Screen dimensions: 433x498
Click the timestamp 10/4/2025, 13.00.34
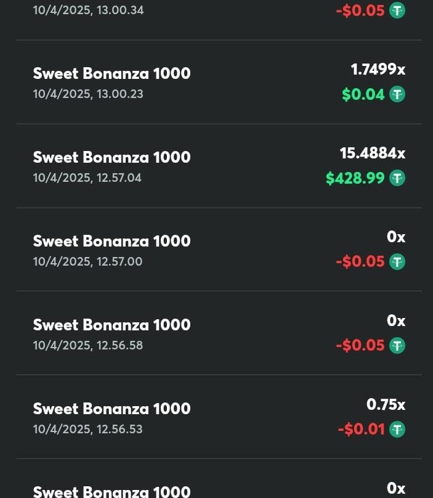[88, 10]
